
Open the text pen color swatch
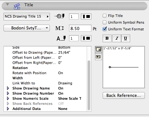point(86,38)
